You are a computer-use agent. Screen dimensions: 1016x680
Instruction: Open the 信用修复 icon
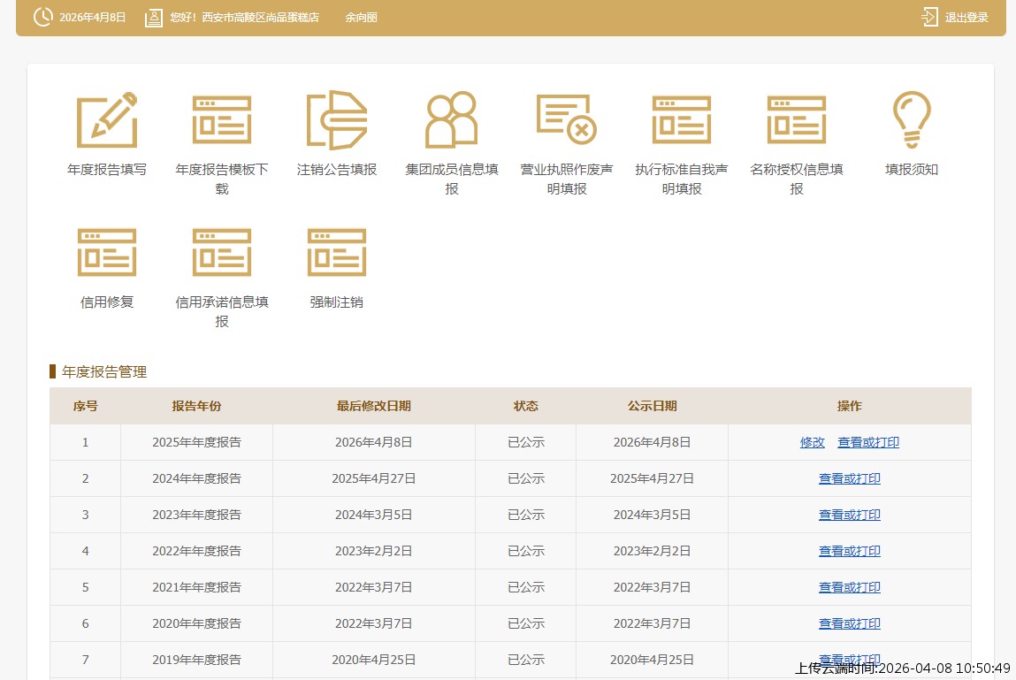point(107,253)
